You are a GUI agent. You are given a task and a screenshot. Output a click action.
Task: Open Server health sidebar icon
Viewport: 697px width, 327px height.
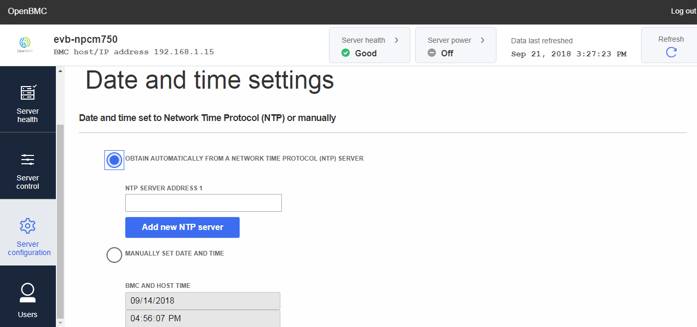[x=28, y=93]
